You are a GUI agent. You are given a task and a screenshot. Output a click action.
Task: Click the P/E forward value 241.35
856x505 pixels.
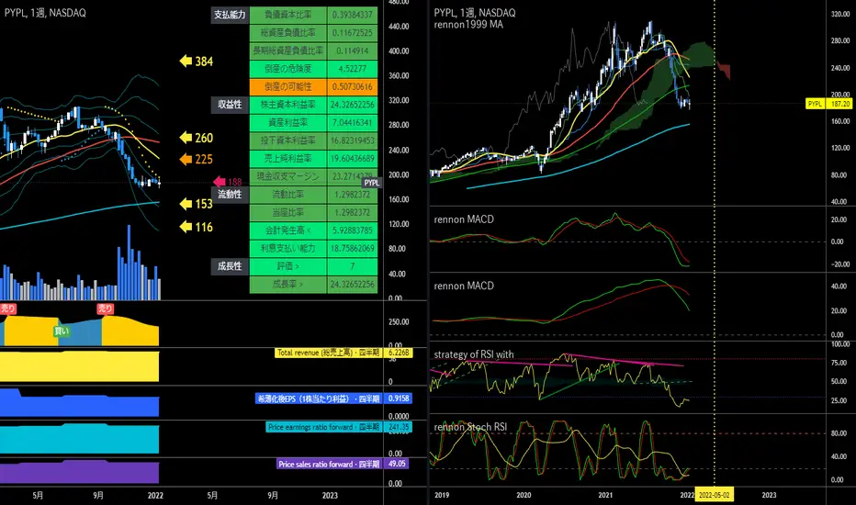click(x=399, y=427)
